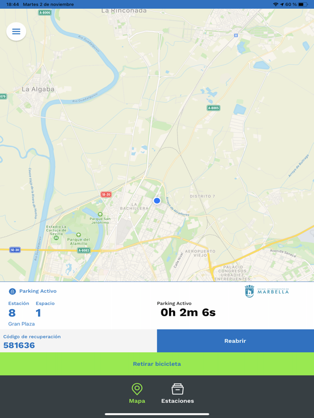Tap the battery indicator in status bar
This screenshot has width=314, height=418.
click(303, 4)
